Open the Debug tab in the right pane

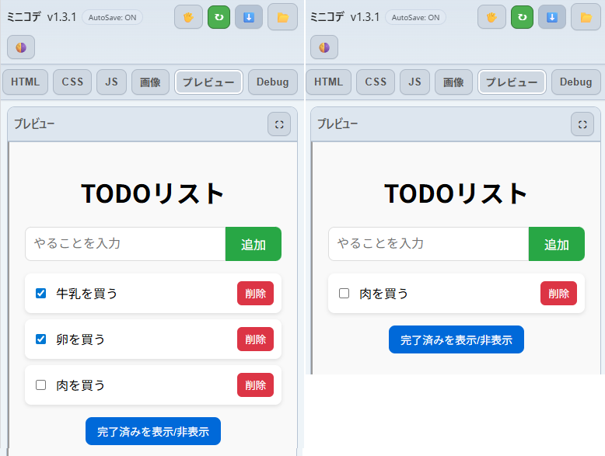[x=575, y=82]
